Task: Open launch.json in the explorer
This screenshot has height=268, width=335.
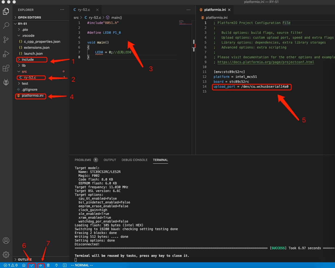Action: (33, 54)
